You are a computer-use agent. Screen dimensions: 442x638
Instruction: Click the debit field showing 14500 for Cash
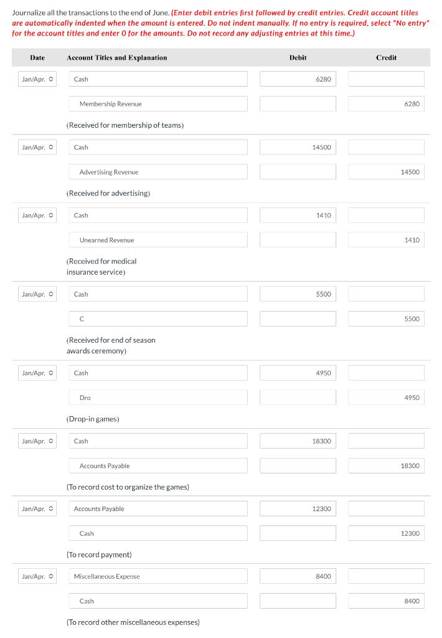click(x=298, y=147)
